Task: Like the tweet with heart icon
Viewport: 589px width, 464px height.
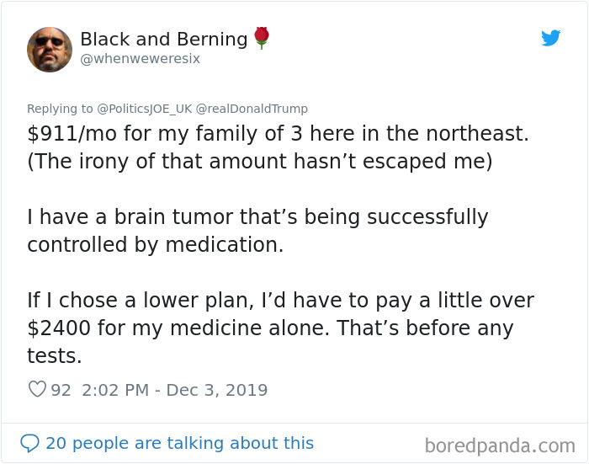Action: [37, 389]
